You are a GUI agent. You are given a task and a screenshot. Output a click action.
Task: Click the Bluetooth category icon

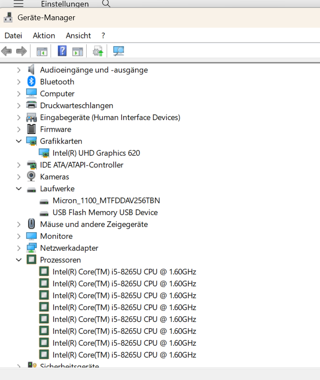(31, 81)
